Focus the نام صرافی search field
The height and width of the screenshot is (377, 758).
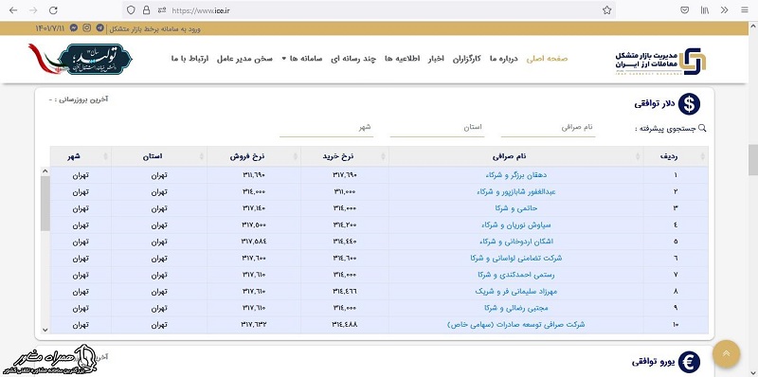pyautogui.click(x=548, y=128)
